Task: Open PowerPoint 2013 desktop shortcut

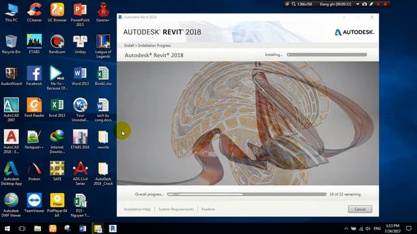Action: pyautogui.click(x=80, y=14)
